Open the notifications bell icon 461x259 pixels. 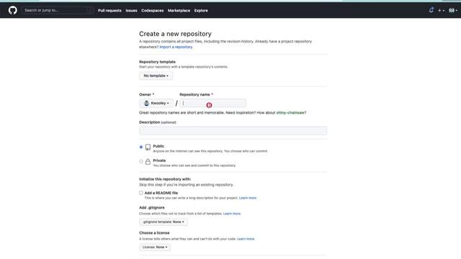431,10
